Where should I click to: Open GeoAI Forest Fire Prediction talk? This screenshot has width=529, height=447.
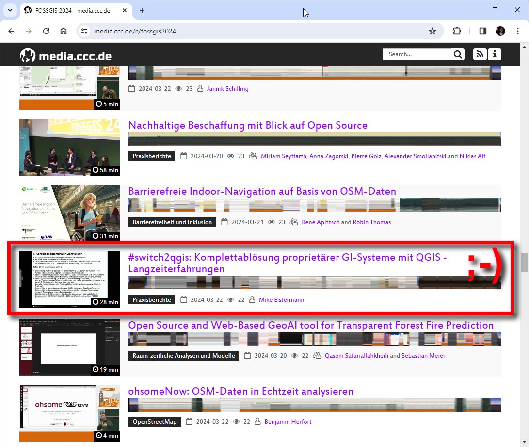(311, 325)
